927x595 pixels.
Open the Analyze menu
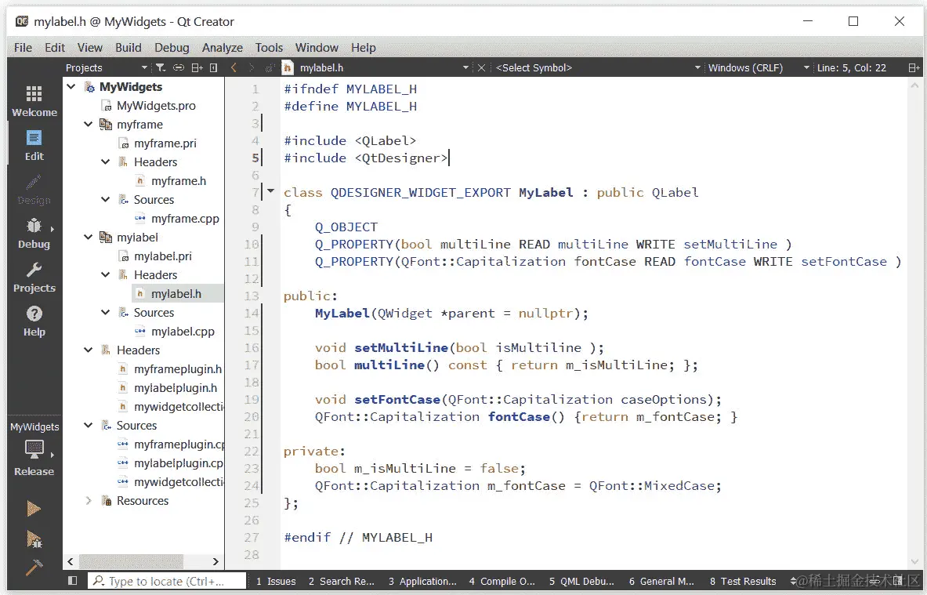(x=223, y=47)
